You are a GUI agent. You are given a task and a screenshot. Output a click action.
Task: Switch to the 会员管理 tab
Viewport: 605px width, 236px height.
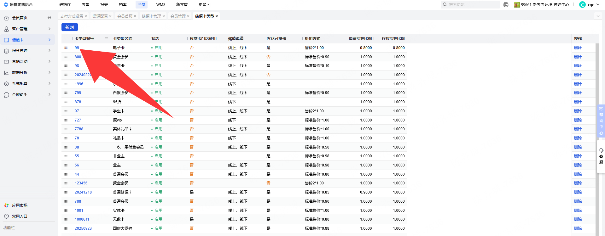tap(178, 16)
